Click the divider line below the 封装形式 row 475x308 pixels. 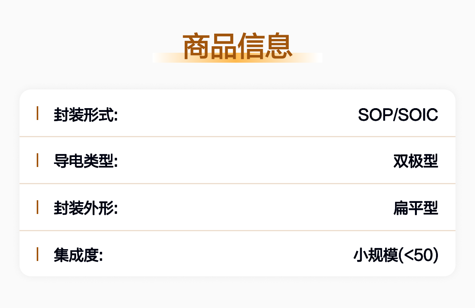point(237,136)
